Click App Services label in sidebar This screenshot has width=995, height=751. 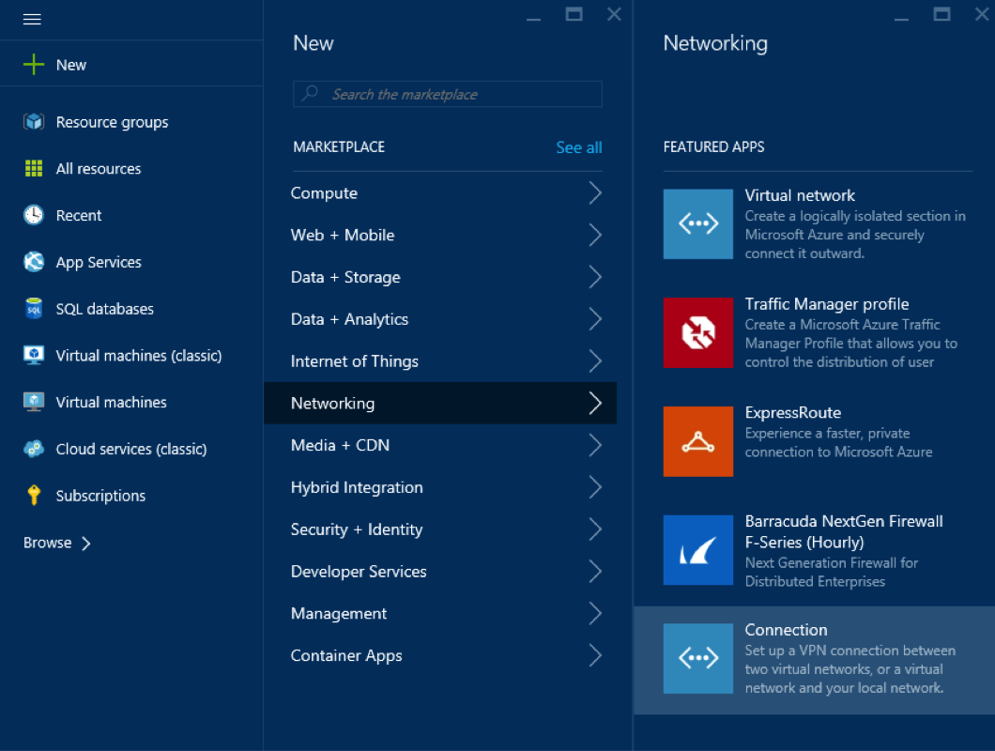tap(99, 262)
